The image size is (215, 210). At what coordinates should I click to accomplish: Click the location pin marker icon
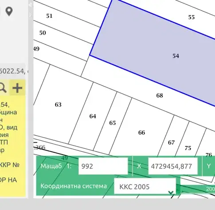coord(9,11)
